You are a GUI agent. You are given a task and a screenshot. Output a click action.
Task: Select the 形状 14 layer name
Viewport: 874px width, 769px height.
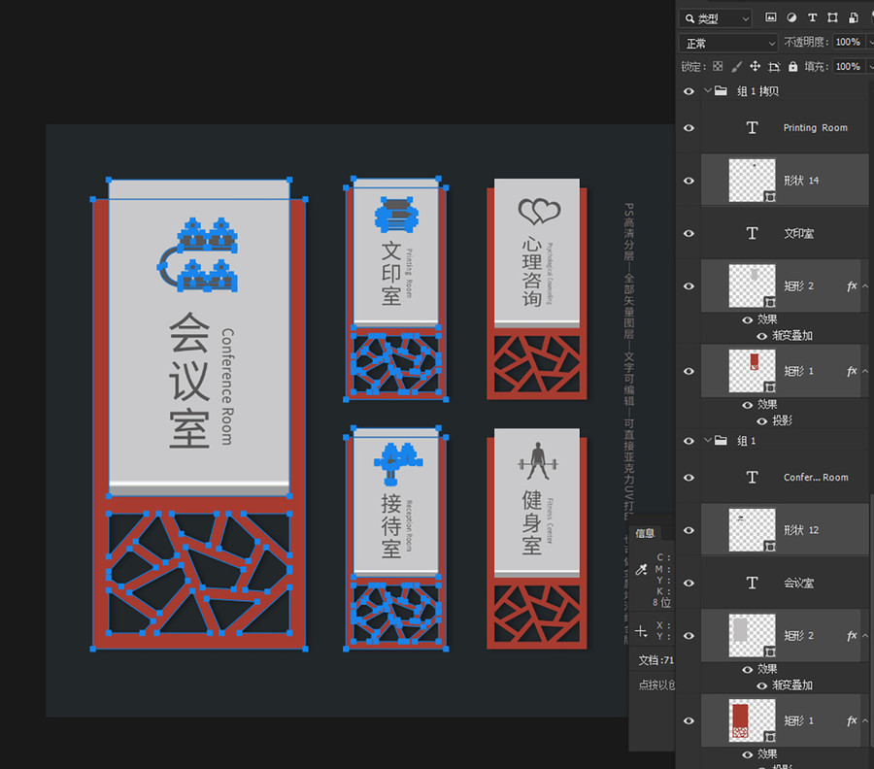tap(801, 181)
